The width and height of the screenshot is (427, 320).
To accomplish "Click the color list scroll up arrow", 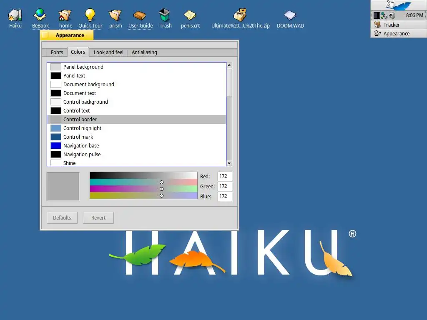I will click(x=229, y=65).
